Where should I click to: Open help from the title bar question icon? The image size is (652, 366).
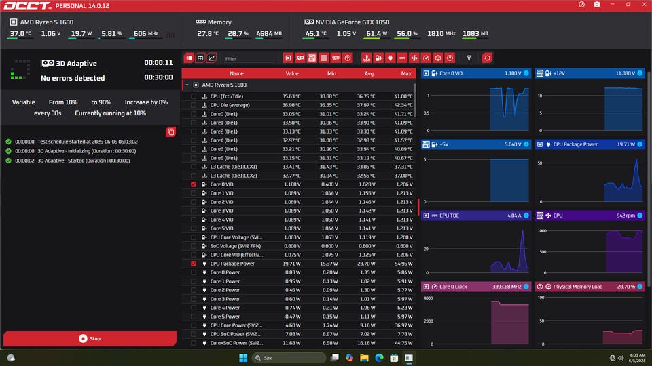tap(582, 5)
